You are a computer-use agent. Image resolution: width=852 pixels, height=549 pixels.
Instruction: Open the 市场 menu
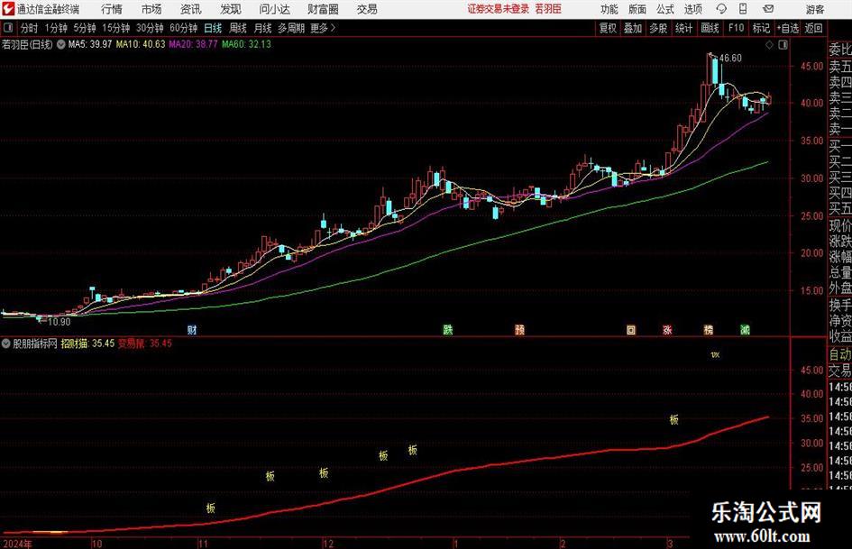point(151,9)
